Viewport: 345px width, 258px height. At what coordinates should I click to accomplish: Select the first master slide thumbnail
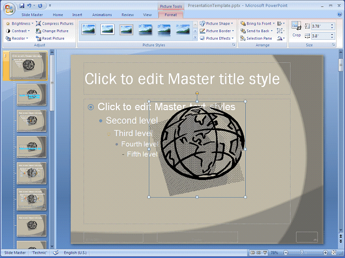coord(28,66)
